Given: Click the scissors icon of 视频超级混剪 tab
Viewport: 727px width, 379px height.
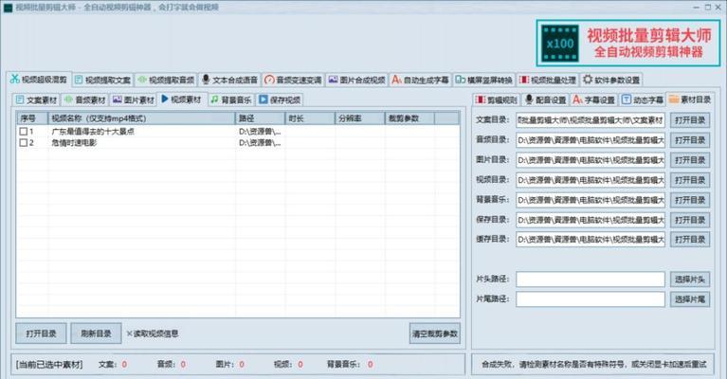Looking at the screenshot, I should pyautogui.click(x=15, y=79).
